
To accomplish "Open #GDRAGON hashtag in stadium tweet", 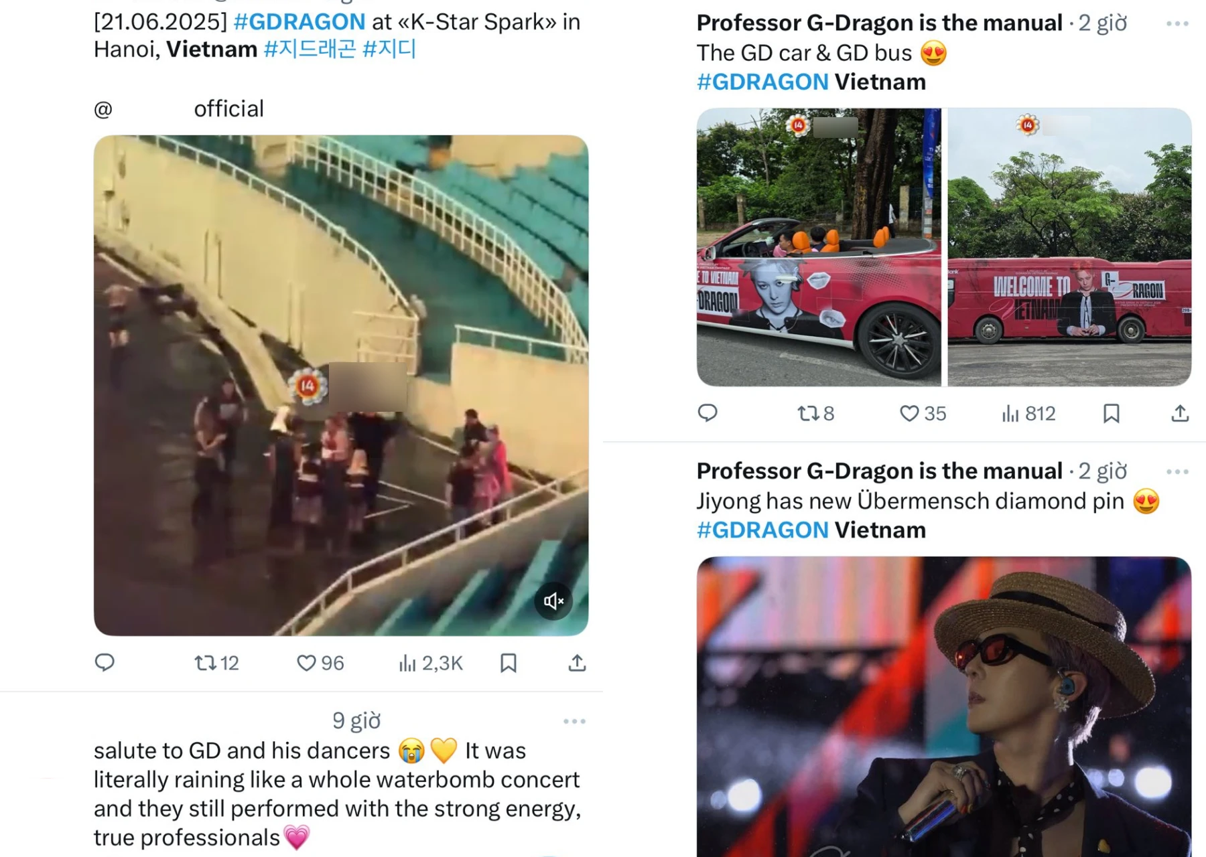I will [299, 21].
